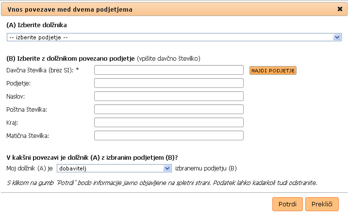Click the Poštna številka text field
The height and width of the screenshot is (218, 348).
pos(168,109)
